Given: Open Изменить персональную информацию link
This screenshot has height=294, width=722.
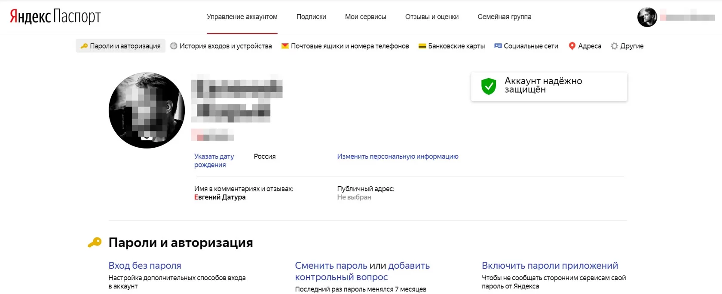Looking at the screenshot, I should [x=398, y=156].
